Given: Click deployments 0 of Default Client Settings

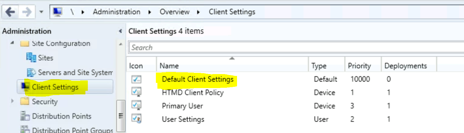Looking at the screenshot, I should (389, 79).
